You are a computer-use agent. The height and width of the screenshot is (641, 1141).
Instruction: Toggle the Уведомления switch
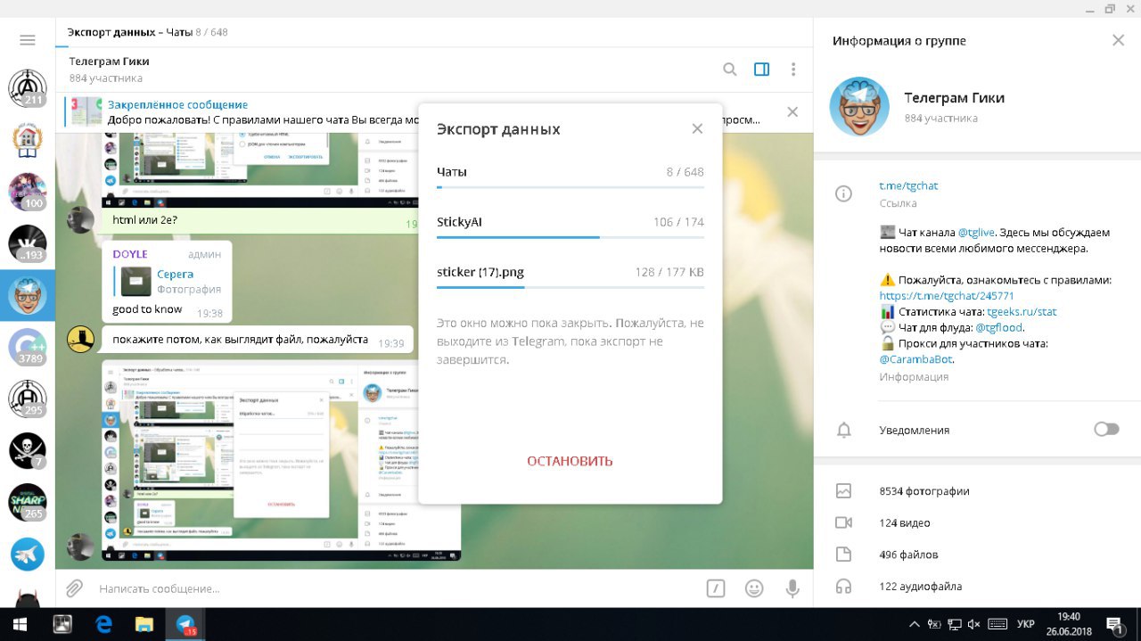coord(1106,430)
